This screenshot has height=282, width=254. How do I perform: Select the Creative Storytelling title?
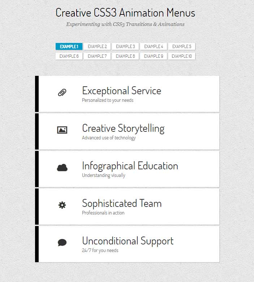coord(123,129)
